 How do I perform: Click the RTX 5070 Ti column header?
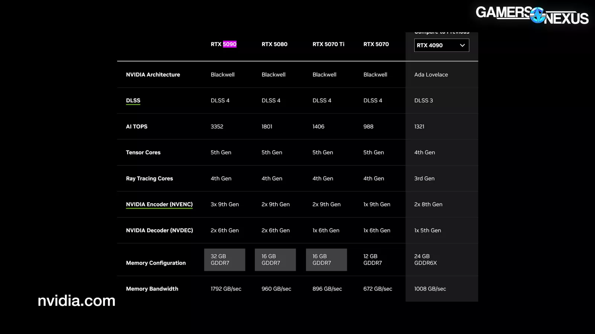tap(328, 44)
